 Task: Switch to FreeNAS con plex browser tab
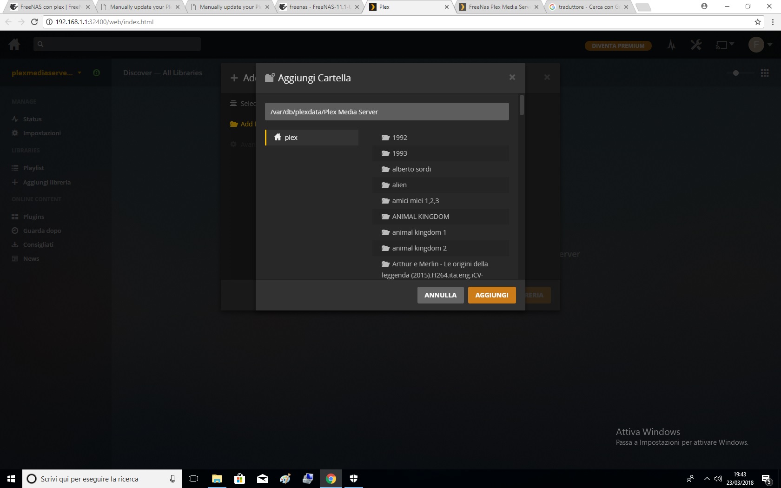pos(50,7)
